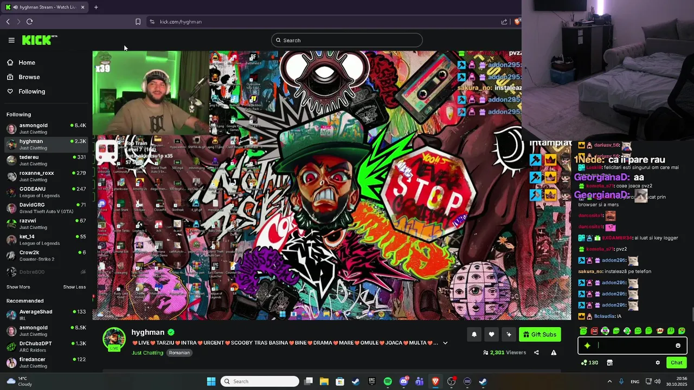Click the sparkle subscribe button

(509, 335)
